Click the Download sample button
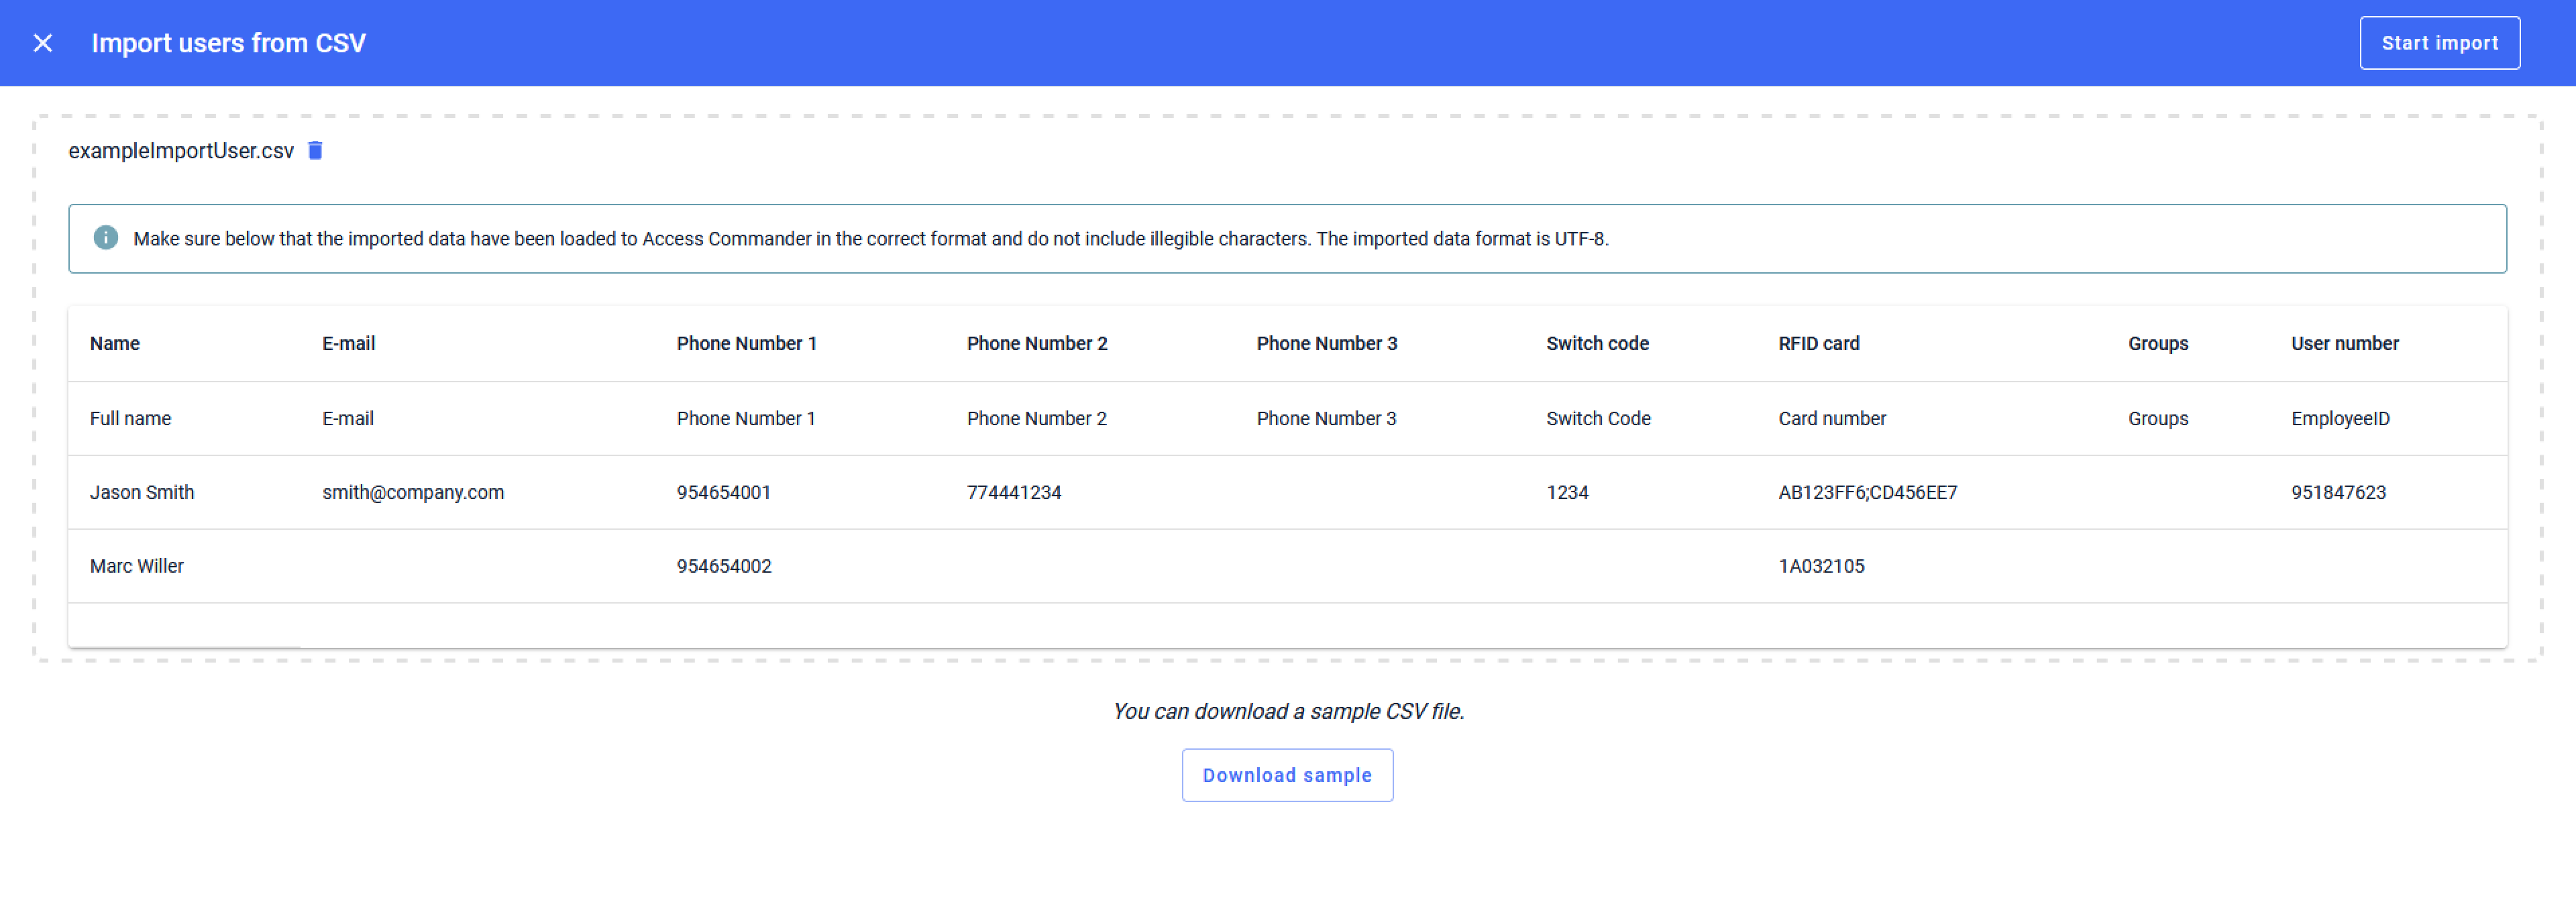Screen dimensions: 2576x904 (1287, 775)
